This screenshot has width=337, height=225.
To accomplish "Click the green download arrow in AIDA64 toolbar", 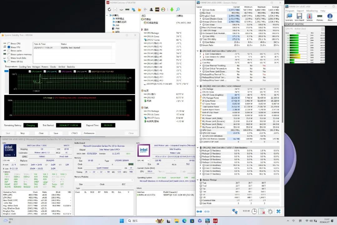I will pos(172,10).
